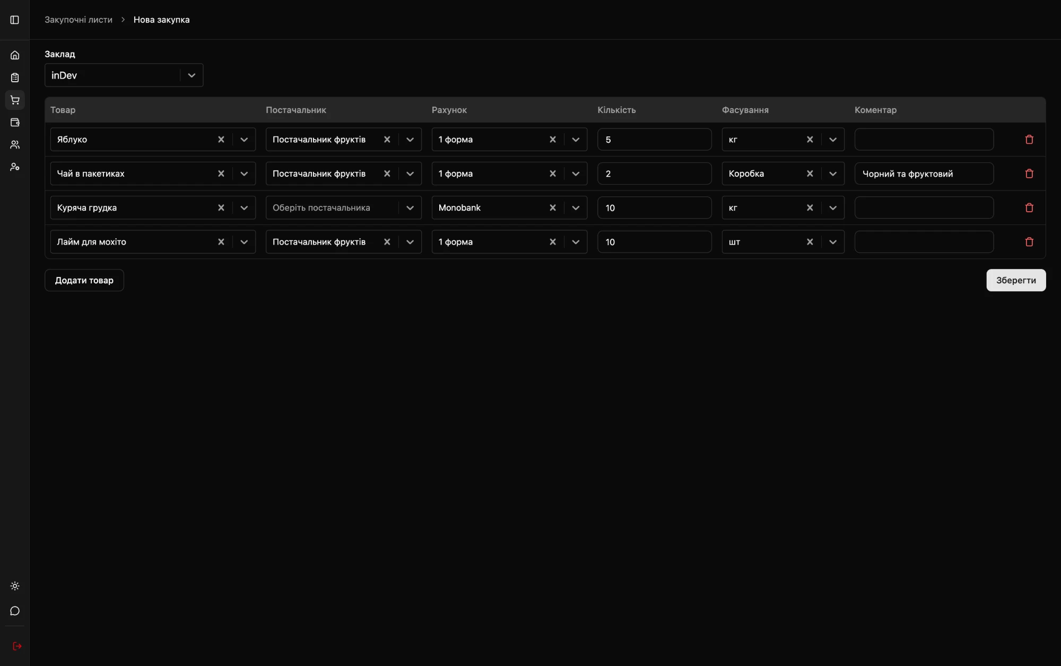Clear Monobank account selection
Viewport: 1061px width, 666px height.
point(553,207)
